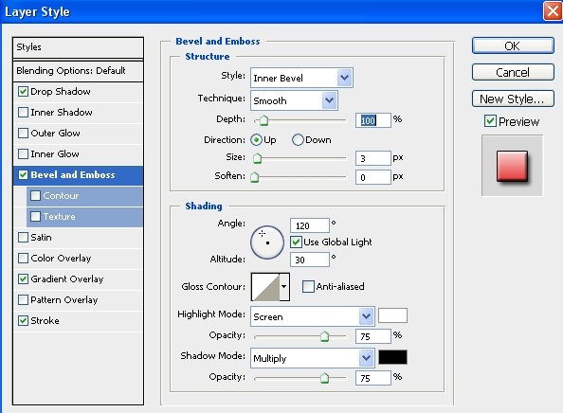
Task: Click the Gloss Contour curve thumbnail
Action: (265, 287)
